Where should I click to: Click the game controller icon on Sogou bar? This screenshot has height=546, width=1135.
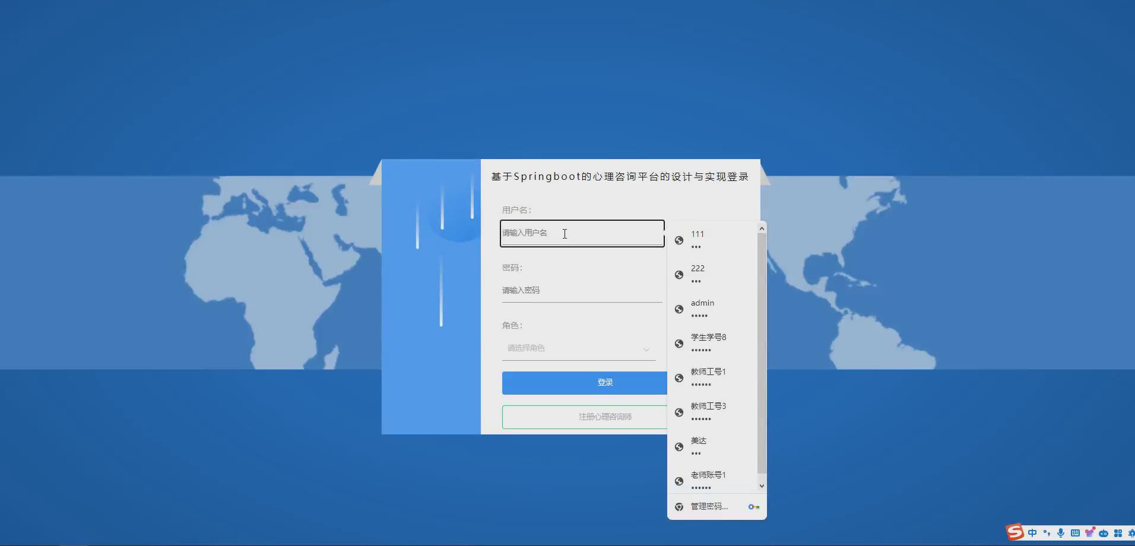coord(1103,532)
